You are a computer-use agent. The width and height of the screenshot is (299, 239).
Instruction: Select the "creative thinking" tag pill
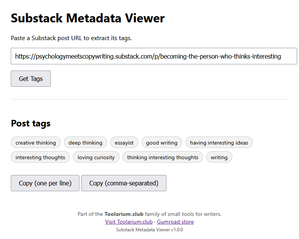click(36, 143)
